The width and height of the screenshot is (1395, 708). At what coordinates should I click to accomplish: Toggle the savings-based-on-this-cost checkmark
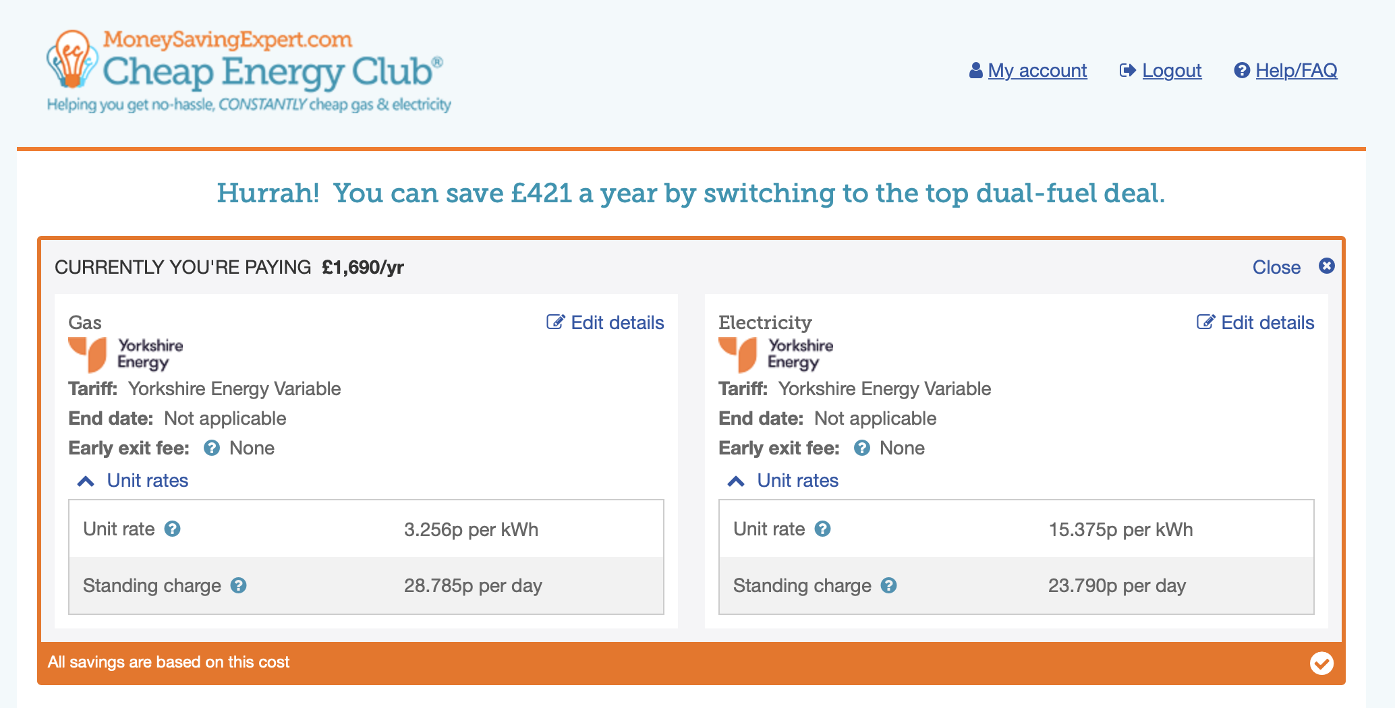(1321, 663)
